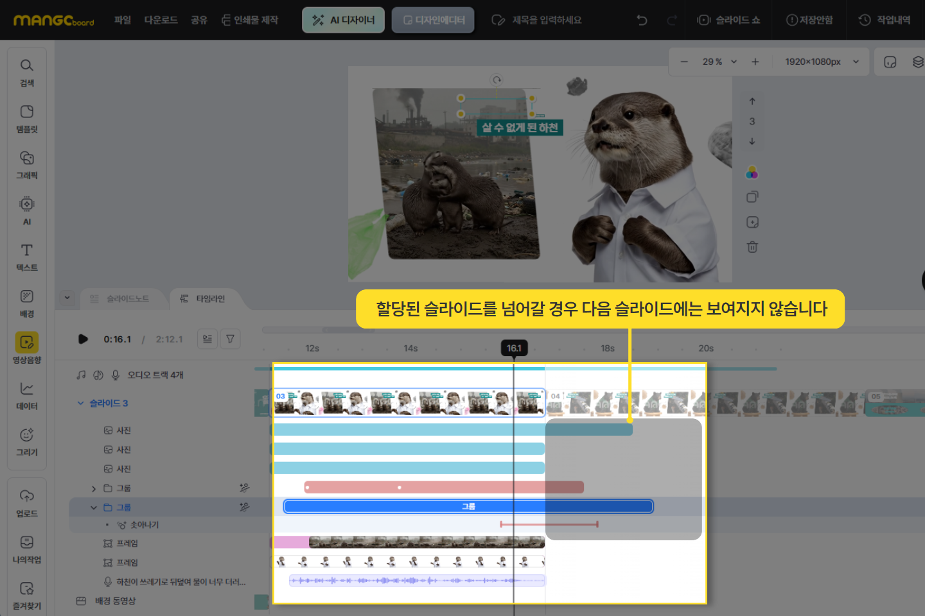Expand the collapsed 그룹 layer
Screen dimensions: 925x616
[x=94, y=488]
